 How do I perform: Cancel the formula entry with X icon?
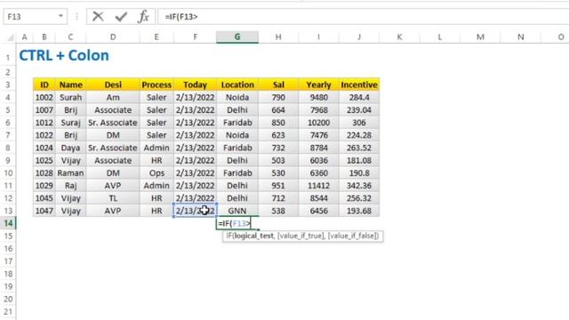[x=98, y=17]
